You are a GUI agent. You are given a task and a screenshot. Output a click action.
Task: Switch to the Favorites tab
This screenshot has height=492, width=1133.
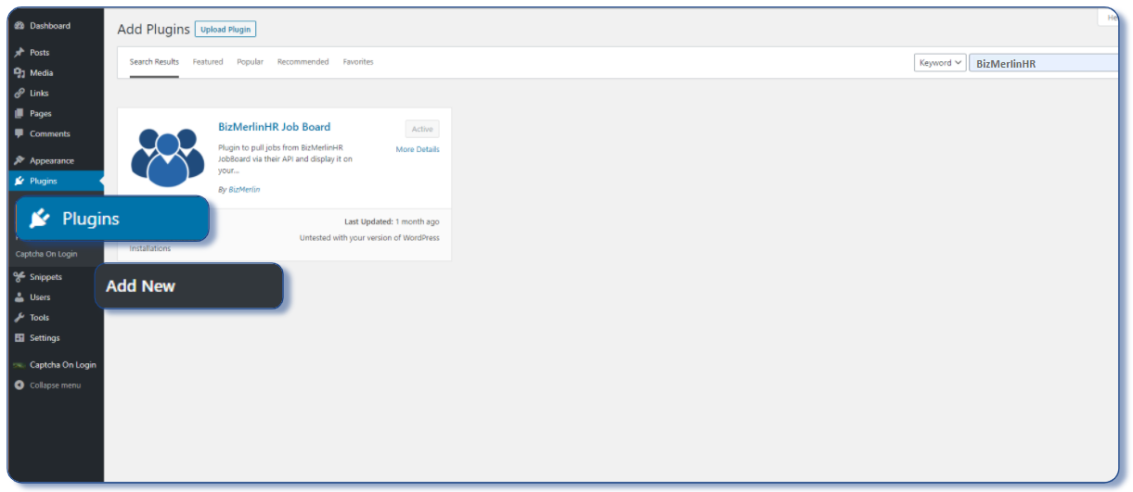[x=358, y=62]
